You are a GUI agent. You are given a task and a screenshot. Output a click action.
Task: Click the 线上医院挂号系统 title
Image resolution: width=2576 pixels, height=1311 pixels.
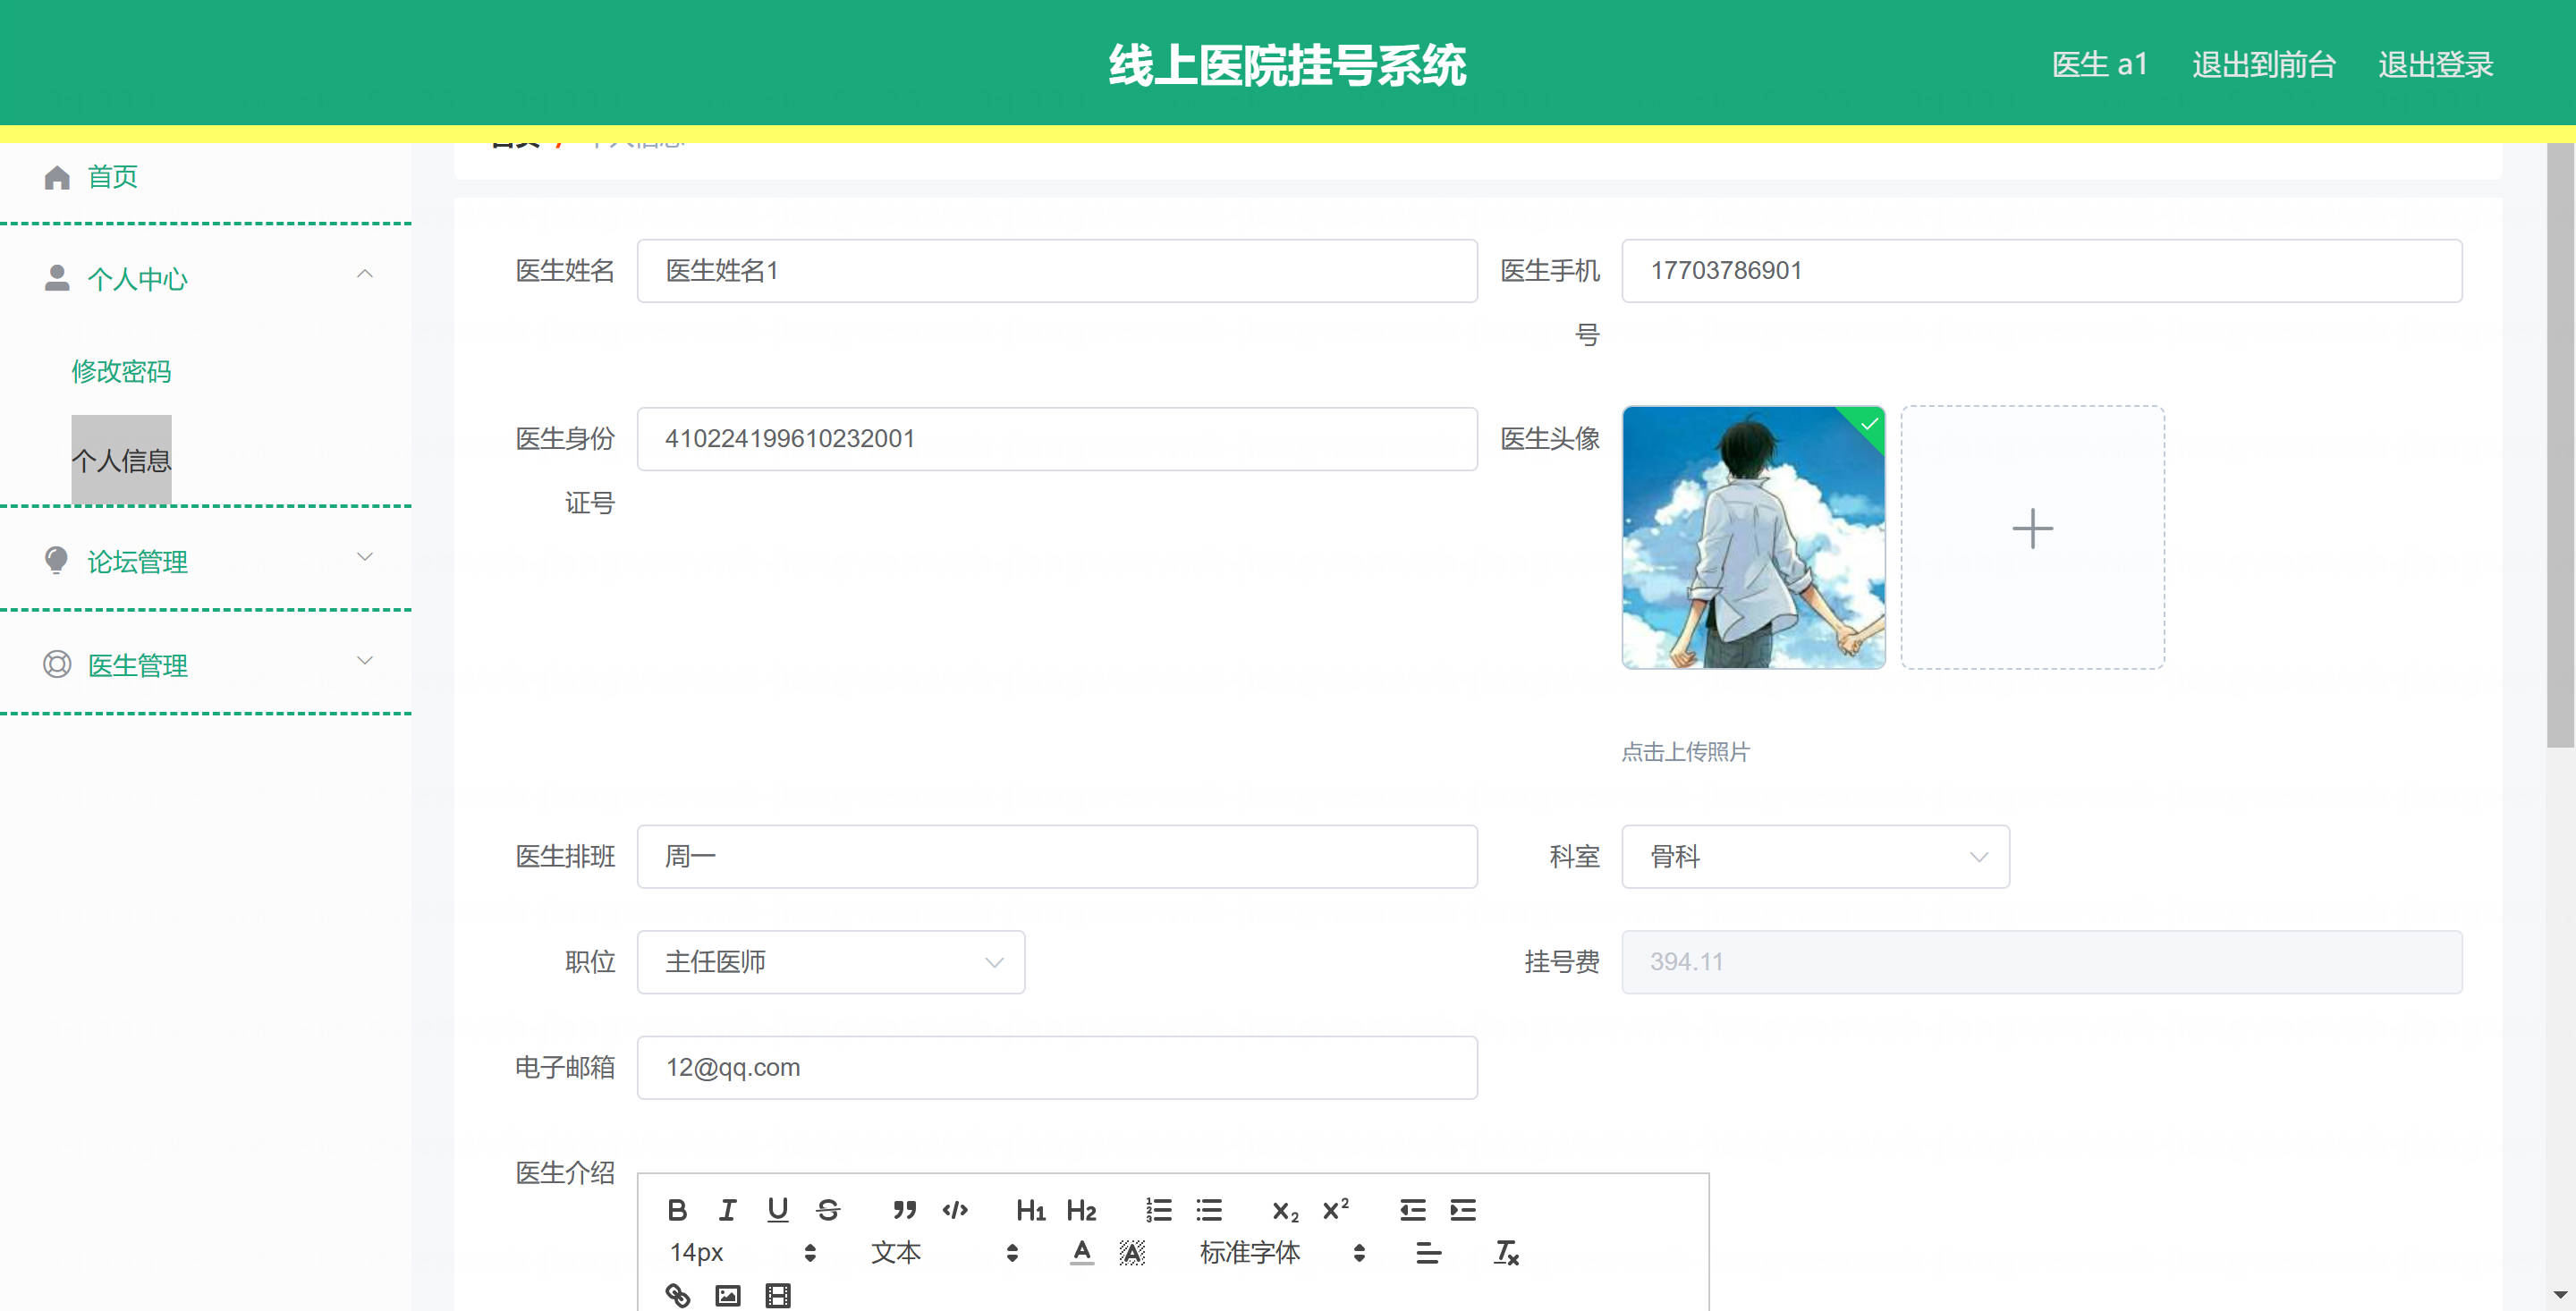pyautogui.click(x=1287, y=65)
